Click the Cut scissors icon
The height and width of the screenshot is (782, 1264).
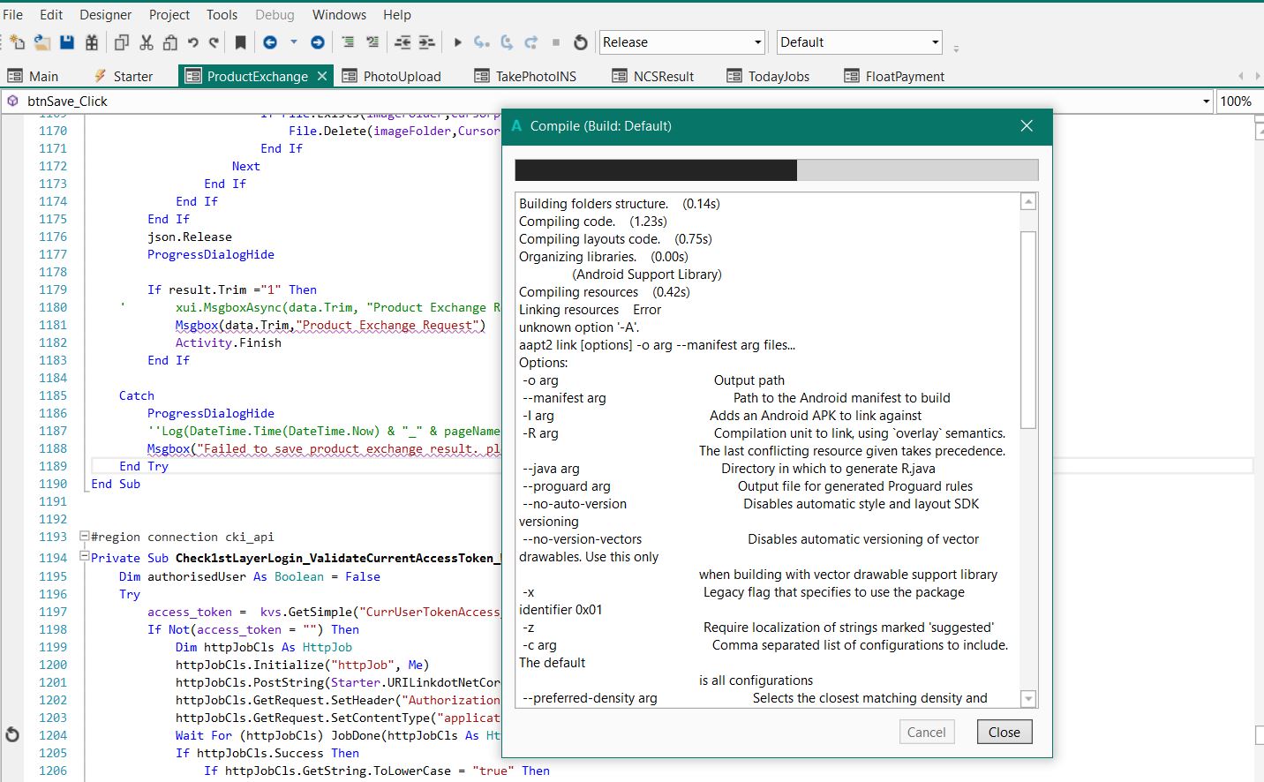[x=147, y=42]
